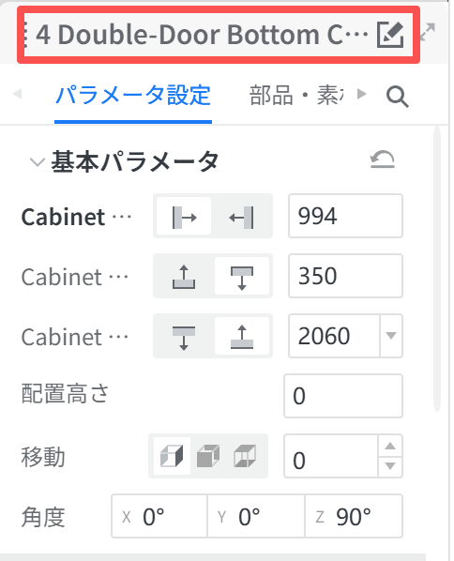Reset basic parameters with undo arrow icon
The height and width of the screenshot is (561, 454).
pyautogui.click(x=382, y=159)
